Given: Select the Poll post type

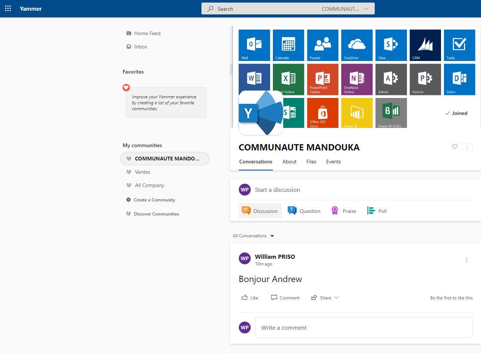Looking at the screenshot, I should click(377, 211).
